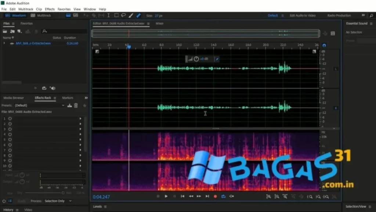Switch to the Favorites tab
The height and width of the screenshot is (212, 376).
tap(26, 24)
